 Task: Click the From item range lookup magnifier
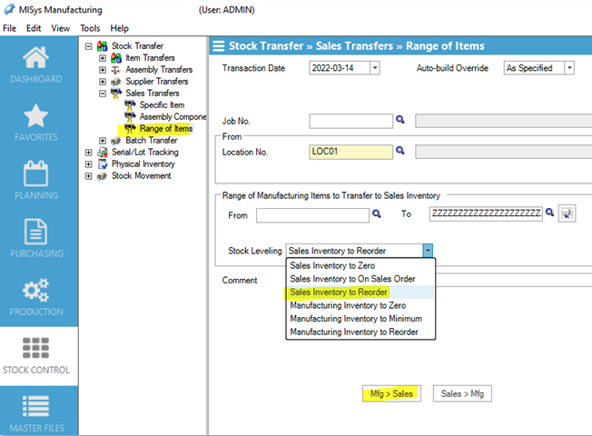tap(377, 213)
